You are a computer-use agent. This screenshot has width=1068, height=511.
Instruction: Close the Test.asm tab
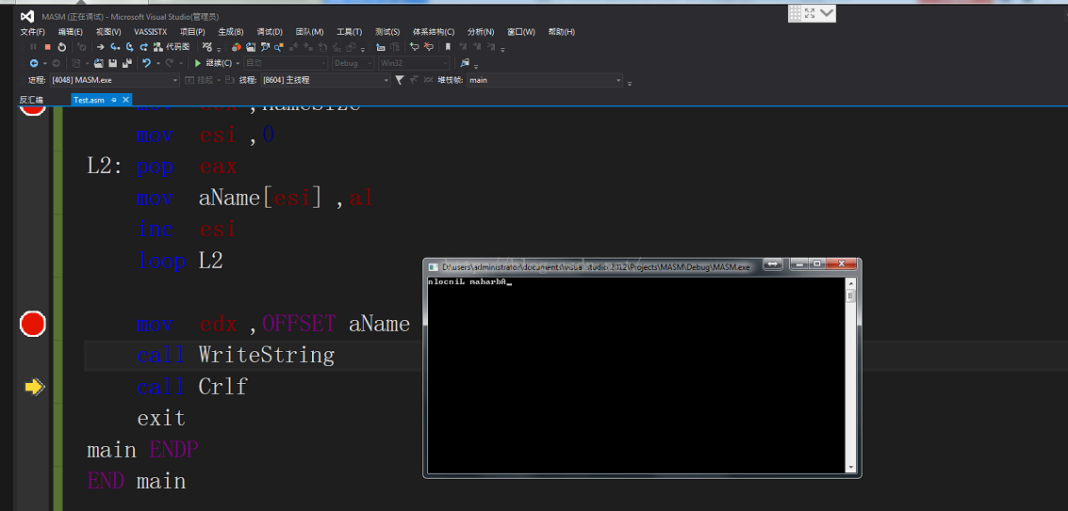[126, 100]
